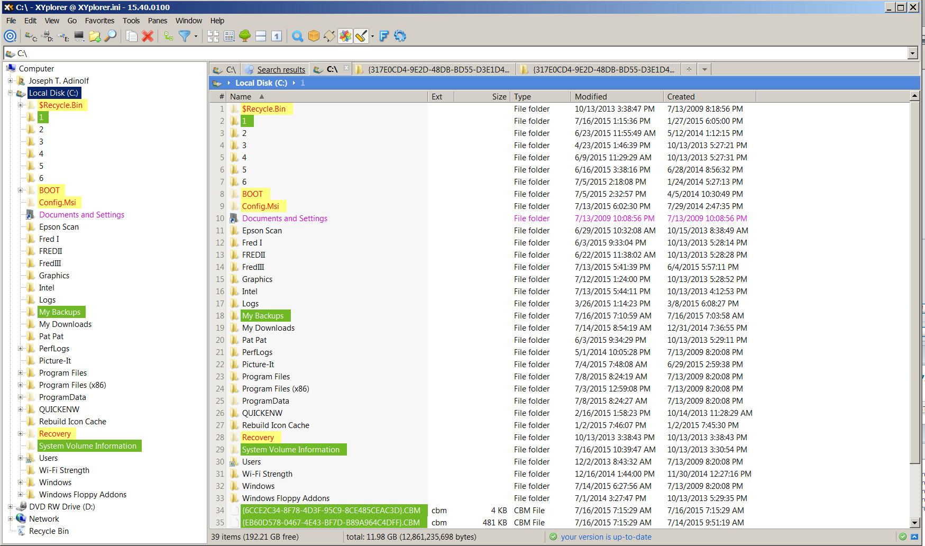This screenshot has width=925, height=546.
Task: Expand the Users folder in tree
Action: tap(20, 458)
